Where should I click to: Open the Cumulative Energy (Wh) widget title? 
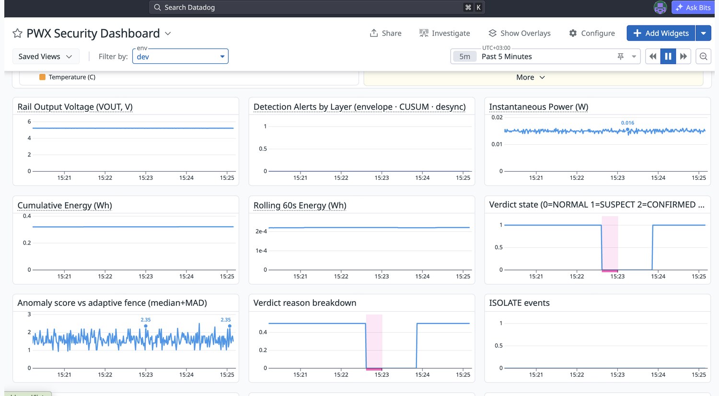pyautogui.click(x=65, y=205)
